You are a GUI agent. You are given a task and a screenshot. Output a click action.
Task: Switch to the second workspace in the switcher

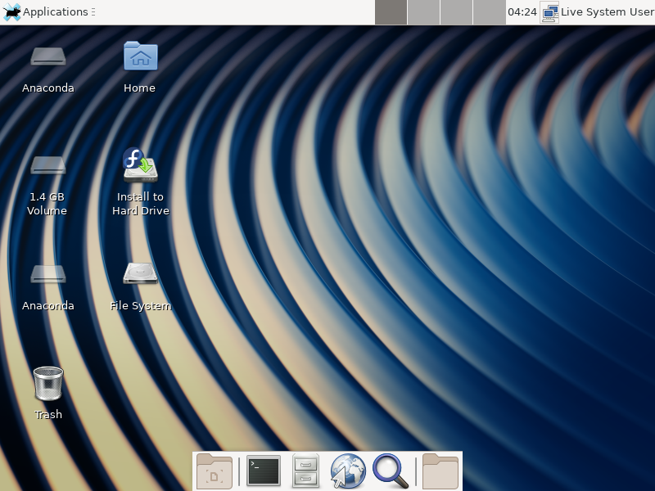tap(423, 12)
